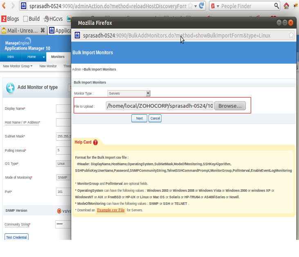This screenshot has height=257, width=299.
Task: Minimize the Mozilla Firefox popup window
Action: pos(279,23)
